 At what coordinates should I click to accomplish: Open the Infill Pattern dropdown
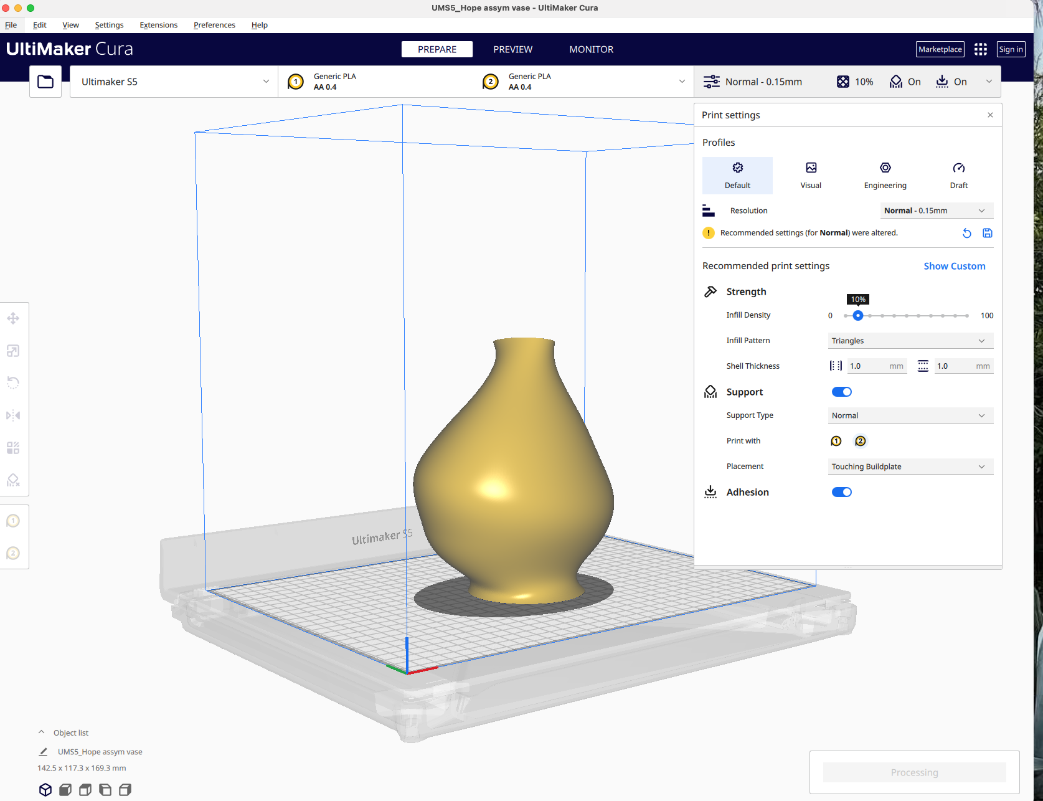pos(910,340)
